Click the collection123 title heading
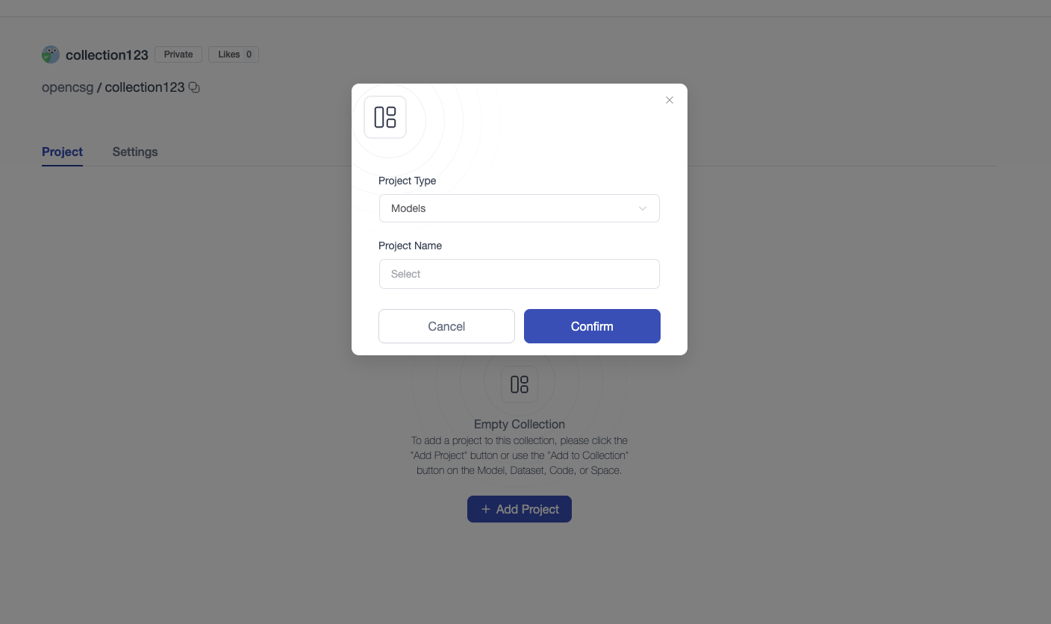Viewport: 1051px width, 624px height. tap(107, 55)
